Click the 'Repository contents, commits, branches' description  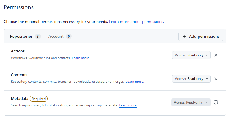(68, 82)
